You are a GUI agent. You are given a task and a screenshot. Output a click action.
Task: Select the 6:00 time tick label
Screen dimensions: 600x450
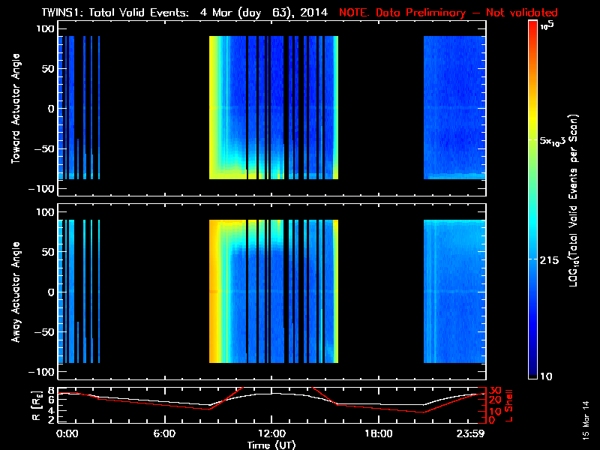pos(164,433)
